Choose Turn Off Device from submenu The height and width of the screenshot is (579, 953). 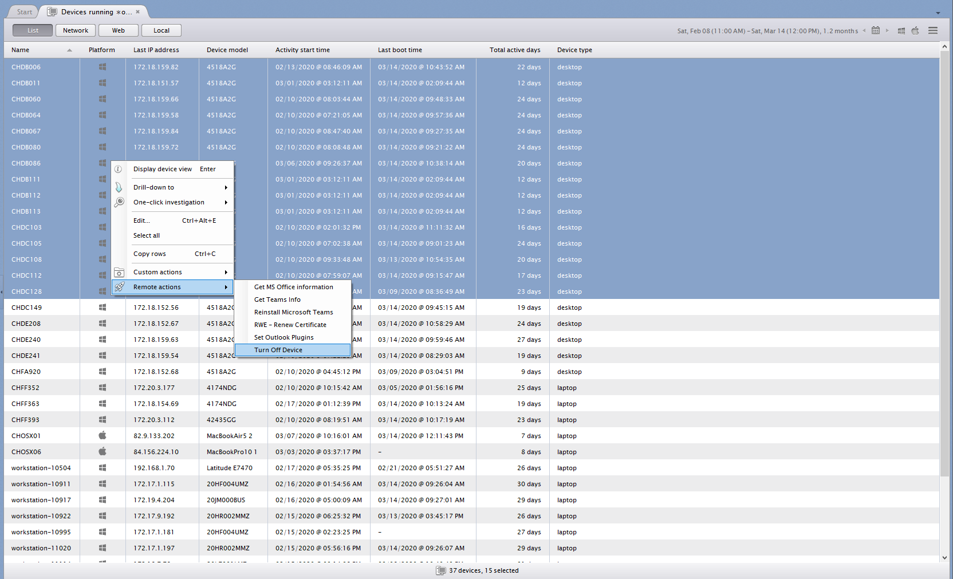click(x=278, y=350)
